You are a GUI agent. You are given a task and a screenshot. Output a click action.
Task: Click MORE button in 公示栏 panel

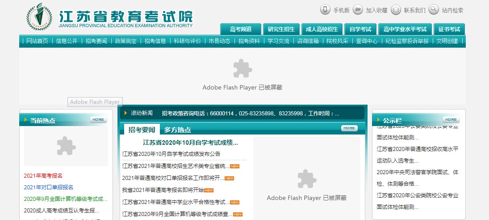click(x=451, y=119)
